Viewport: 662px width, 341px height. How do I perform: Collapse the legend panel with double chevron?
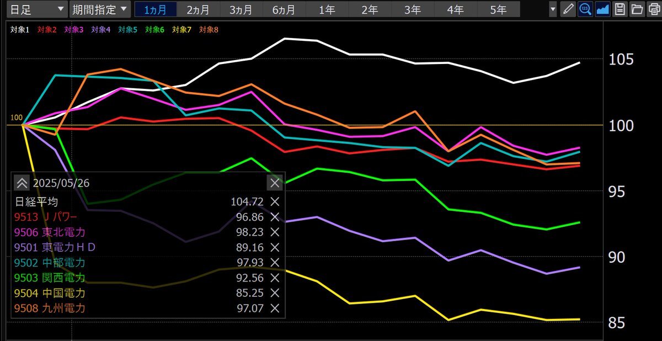[21, 183]
